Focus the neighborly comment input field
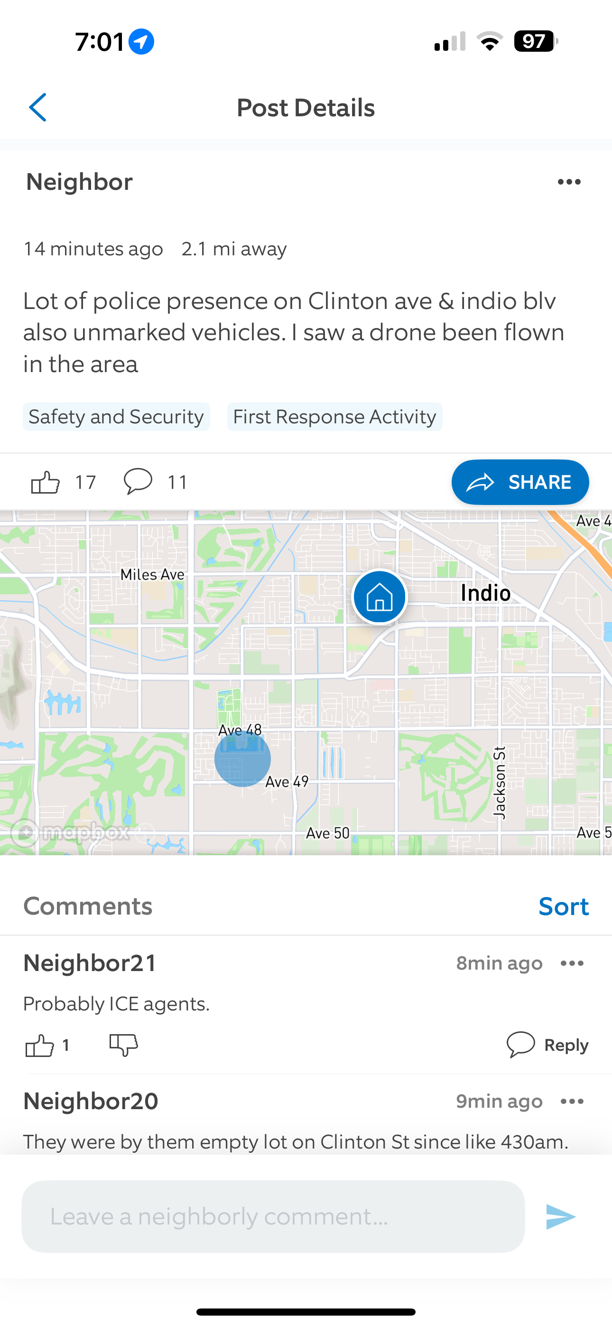612x1327 pixels. (273, 1216)
